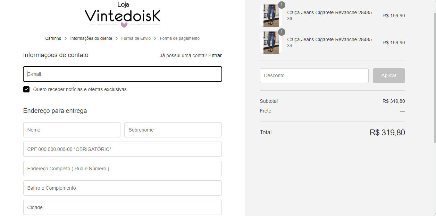
Task: Click the Loja Vintedoisk logo
Action: [123, 14]
